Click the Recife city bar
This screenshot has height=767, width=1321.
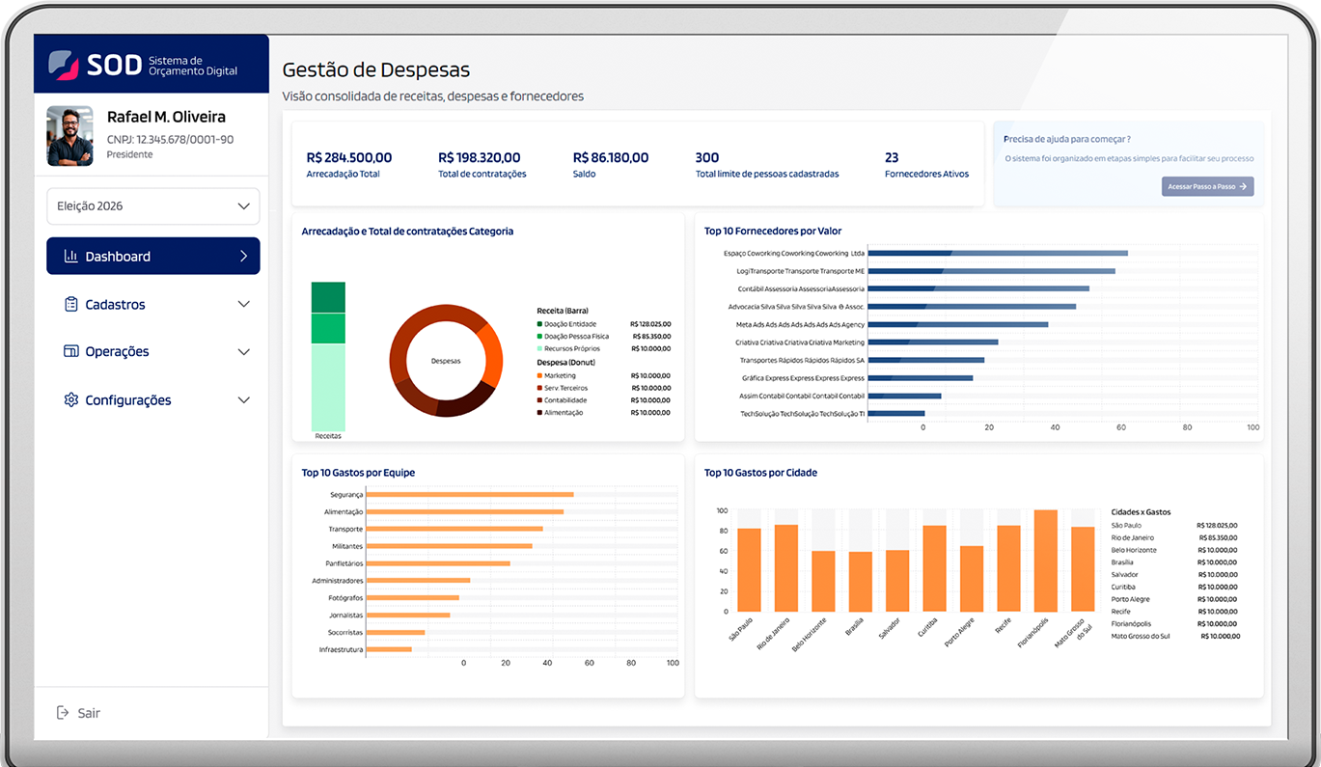click(x=1008, y=568)
